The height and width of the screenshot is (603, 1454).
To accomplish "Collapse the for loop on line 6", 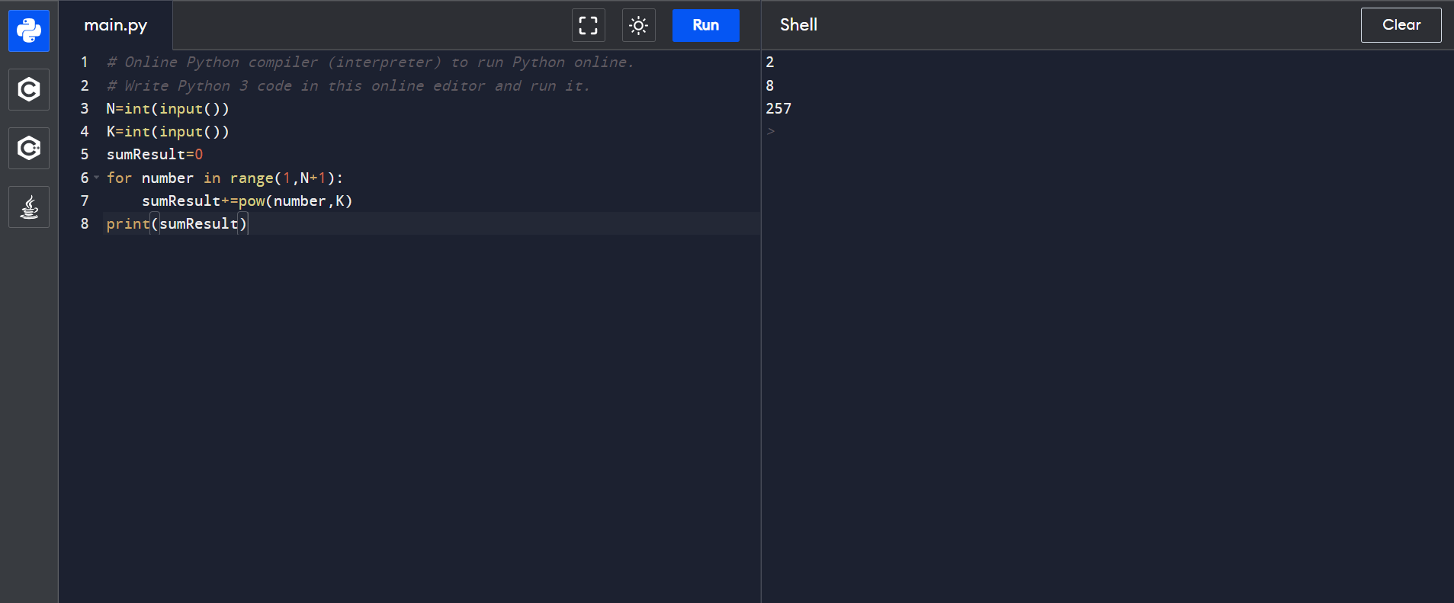I will pyautogui.click(x=97, y=178).
